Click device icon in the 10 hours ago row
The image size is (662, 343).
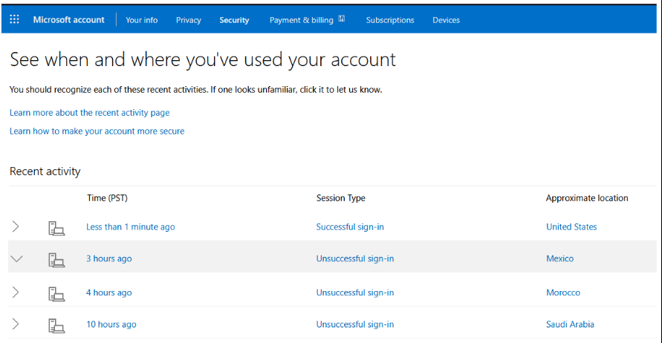tap(56, 326)
